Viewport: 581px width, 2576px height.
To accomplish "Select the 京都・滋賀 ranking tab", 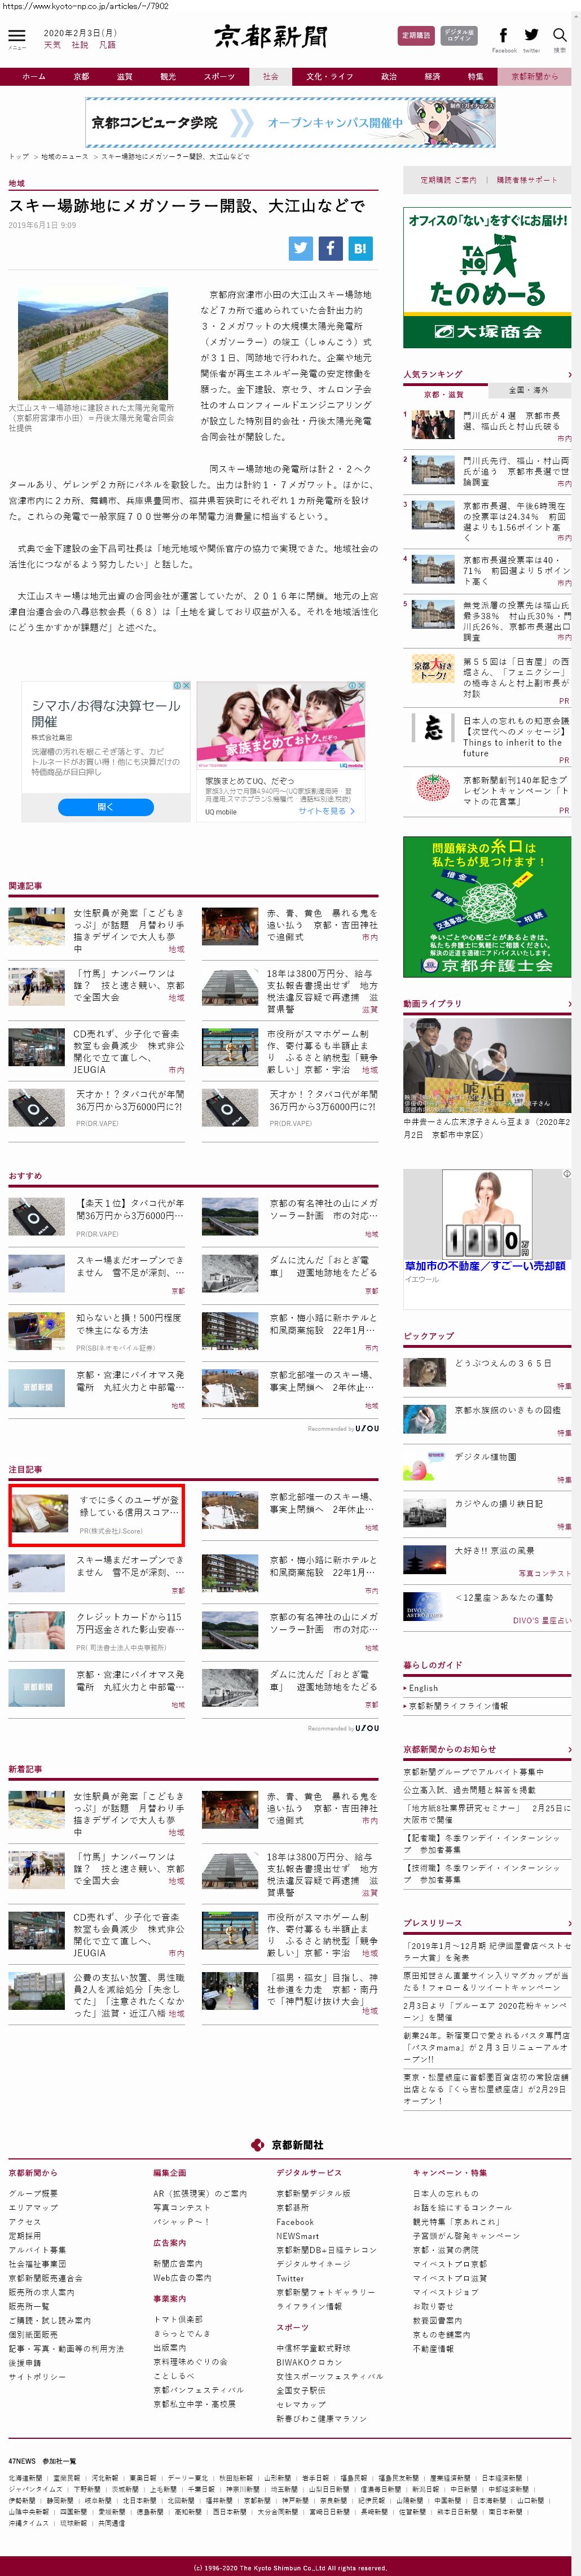I will coord(444,394).
